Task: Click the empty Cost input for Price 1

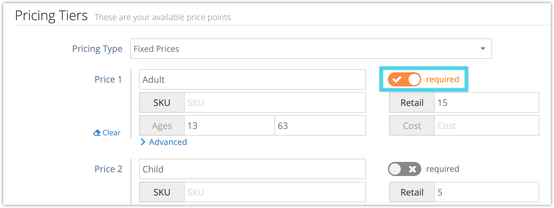Action: 487,125
